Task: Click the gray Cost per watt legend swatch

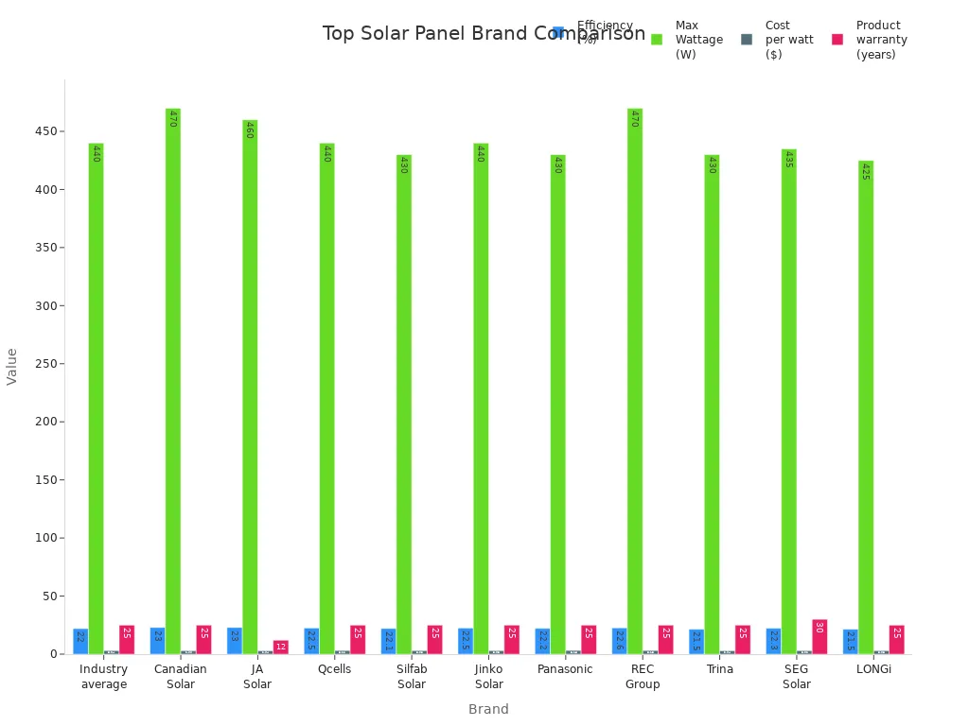Action: pyautogui.click(x=747, y=40)
